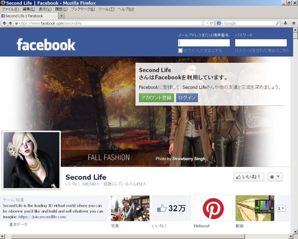
Task: Click the blue ログイン button
Action: pos(187,98)
